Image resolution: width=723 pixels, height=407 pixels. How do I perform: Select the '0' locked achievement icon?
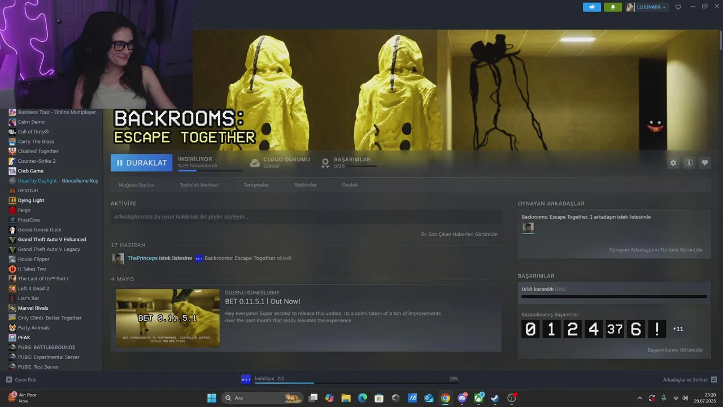coord(530,328)
